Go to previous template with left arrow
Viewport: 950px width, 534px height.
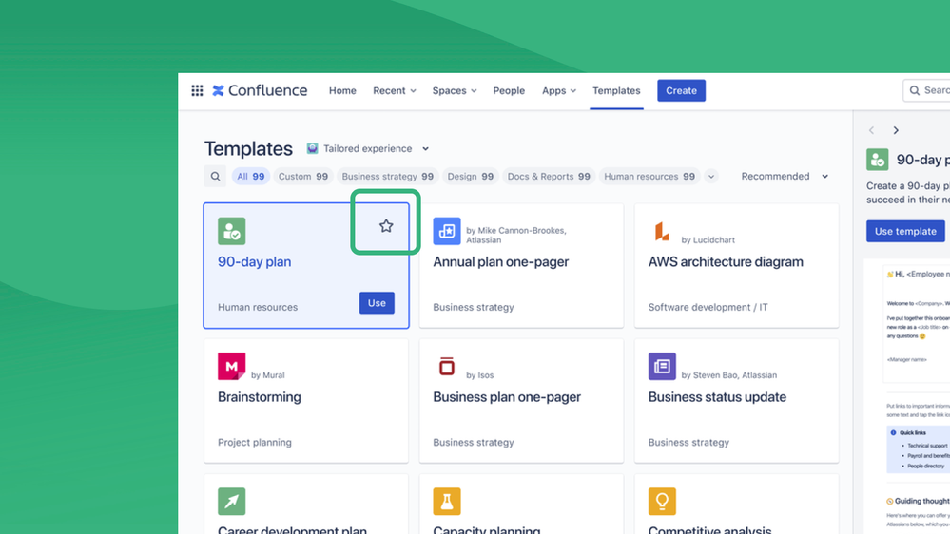(x=871, y=130)
